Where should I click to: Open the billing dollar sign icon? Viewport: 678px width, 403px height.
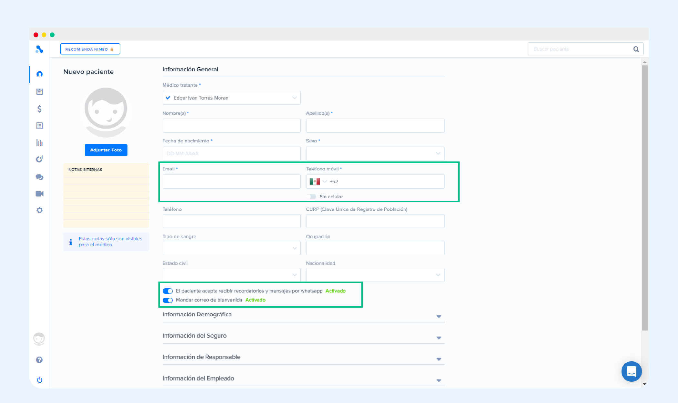pos(39,109)
